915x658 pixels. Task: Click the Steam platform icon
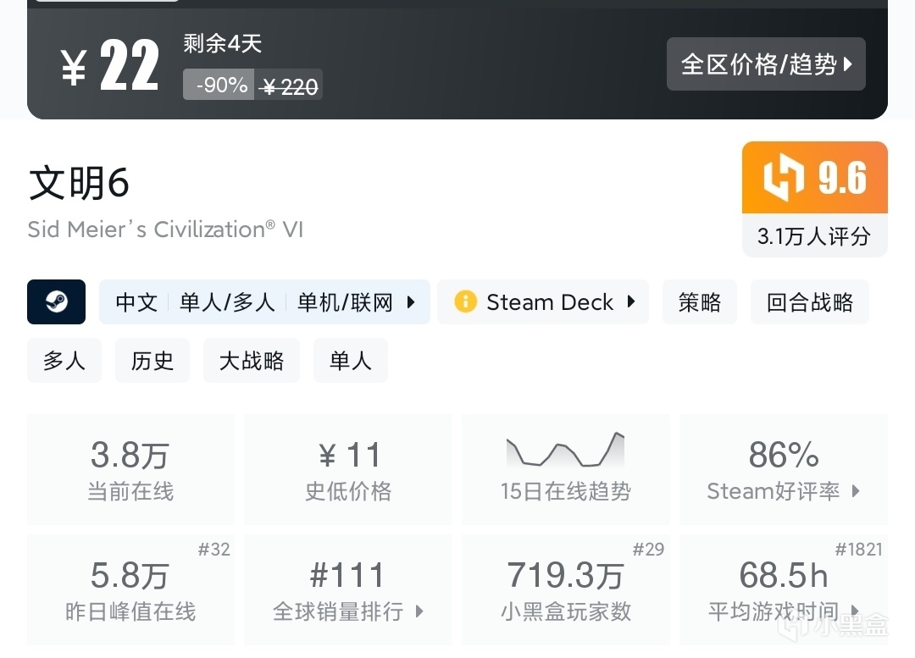click(56, 302)
